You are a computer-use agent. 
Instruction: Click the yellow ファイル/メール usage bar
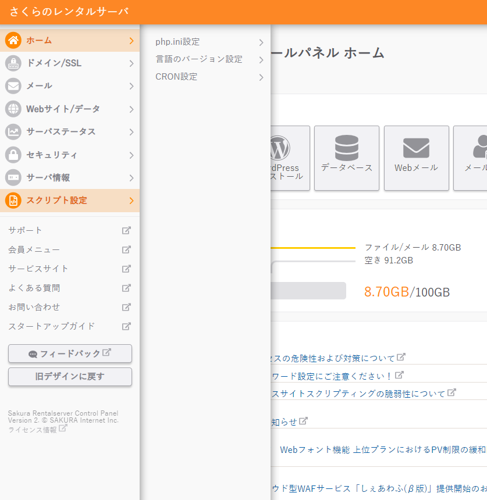click(x=313, y=248)
